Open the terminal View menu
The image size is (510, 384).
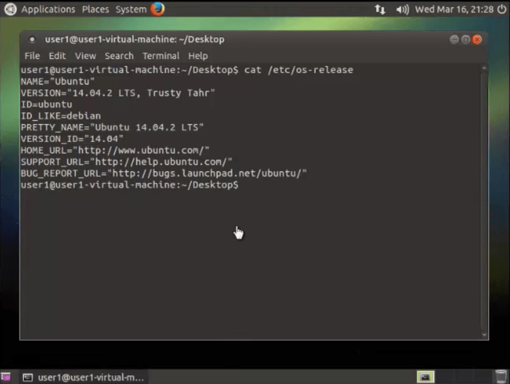point(86,56)
